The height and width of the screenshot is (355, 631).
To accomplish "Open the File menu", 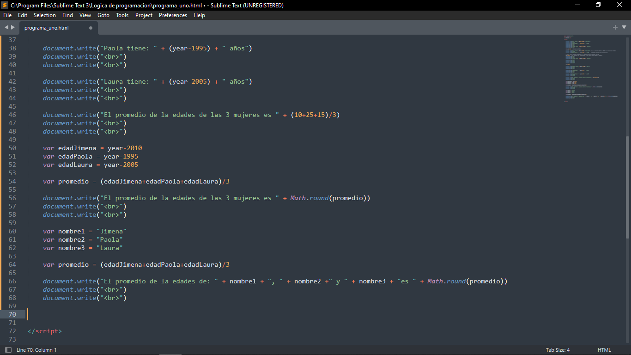I will tap(7, 15).
